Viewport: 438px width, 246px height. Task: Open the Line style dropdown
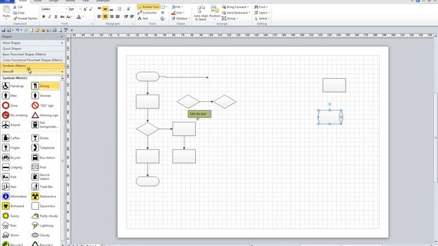coord(177,13)
